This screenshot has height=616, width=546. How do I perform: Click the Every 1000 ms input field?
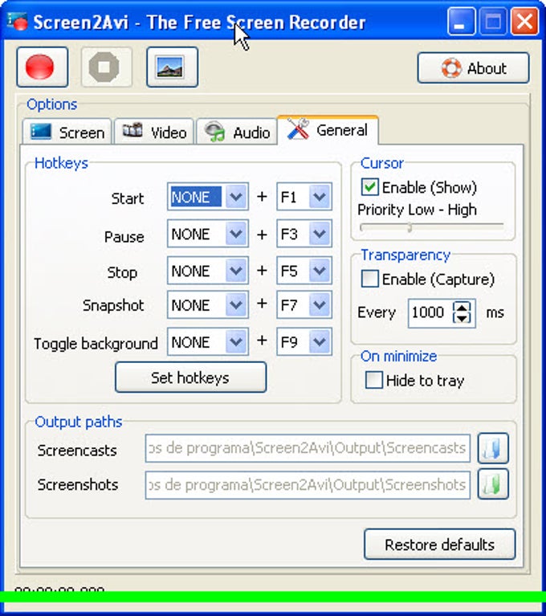(430, 312)
